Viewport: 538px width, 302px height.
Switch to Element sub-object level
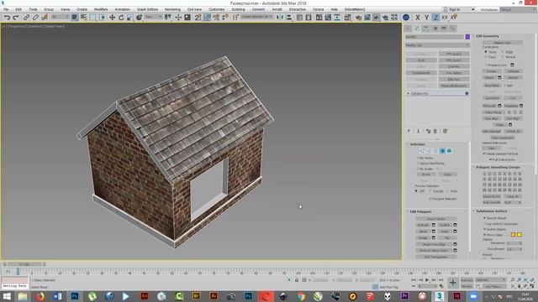click(449, 151)
